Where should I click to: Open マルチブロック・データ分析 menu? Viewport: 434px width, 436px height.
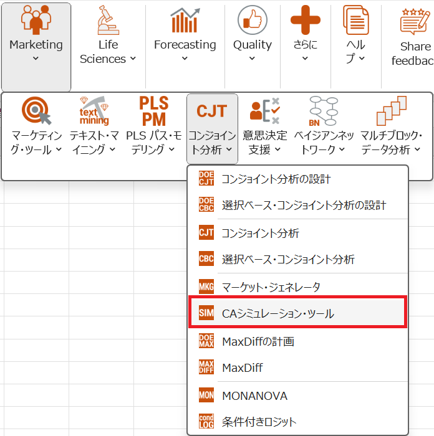pyautogui.click(x=391, y=142)
